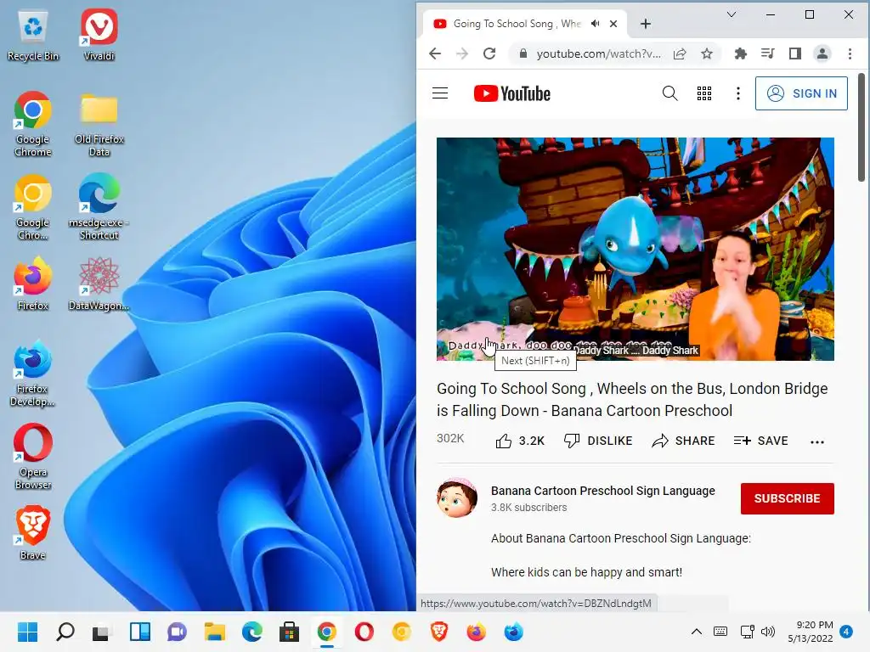Bookmark this tab with star icon
Viewport: 870px width, 652px height.
point(706,53)
